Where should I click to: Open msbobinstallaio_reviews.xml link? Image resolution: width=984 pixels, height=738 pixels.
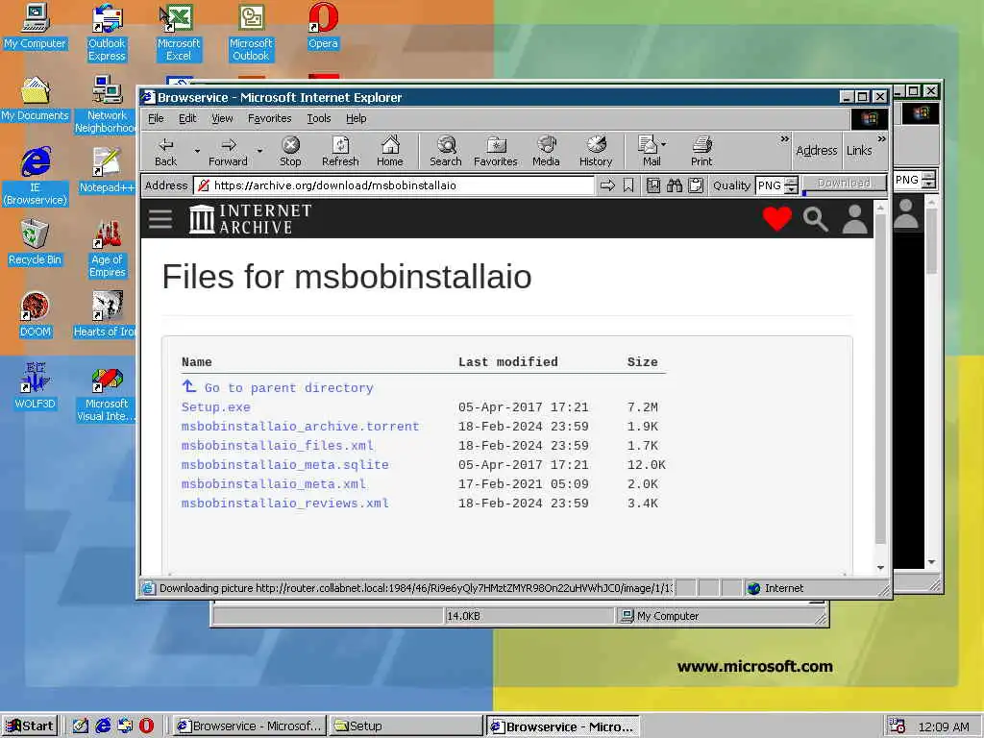[x=284, y=504]
